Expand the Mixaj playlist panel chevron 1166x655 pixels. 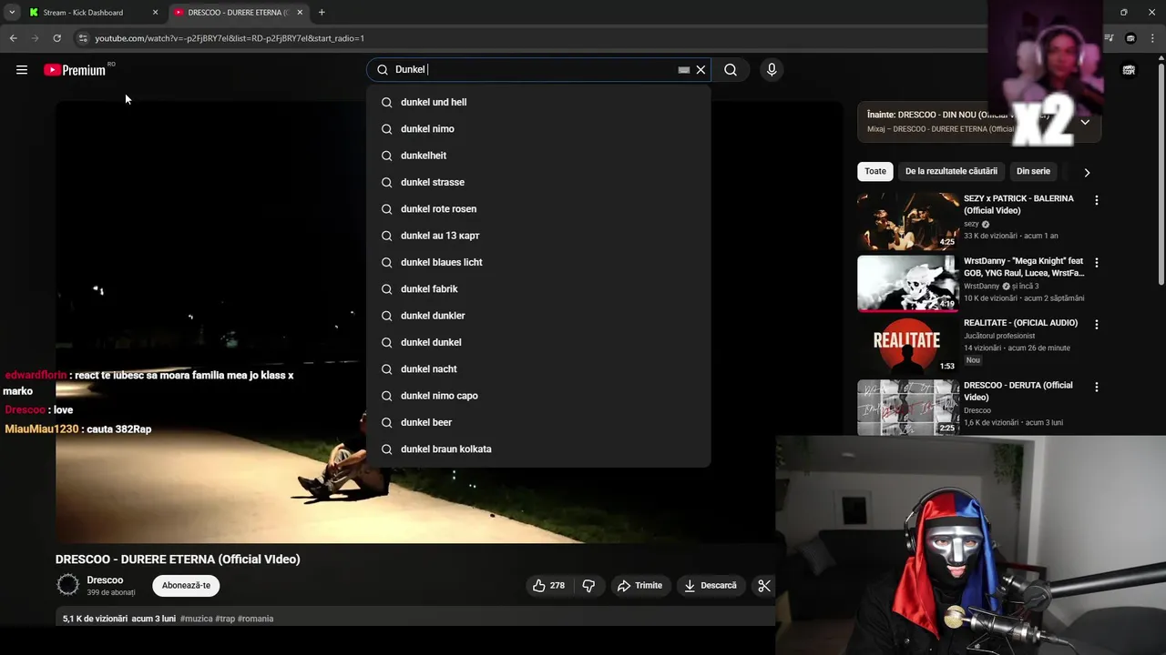pos(1085,122)
